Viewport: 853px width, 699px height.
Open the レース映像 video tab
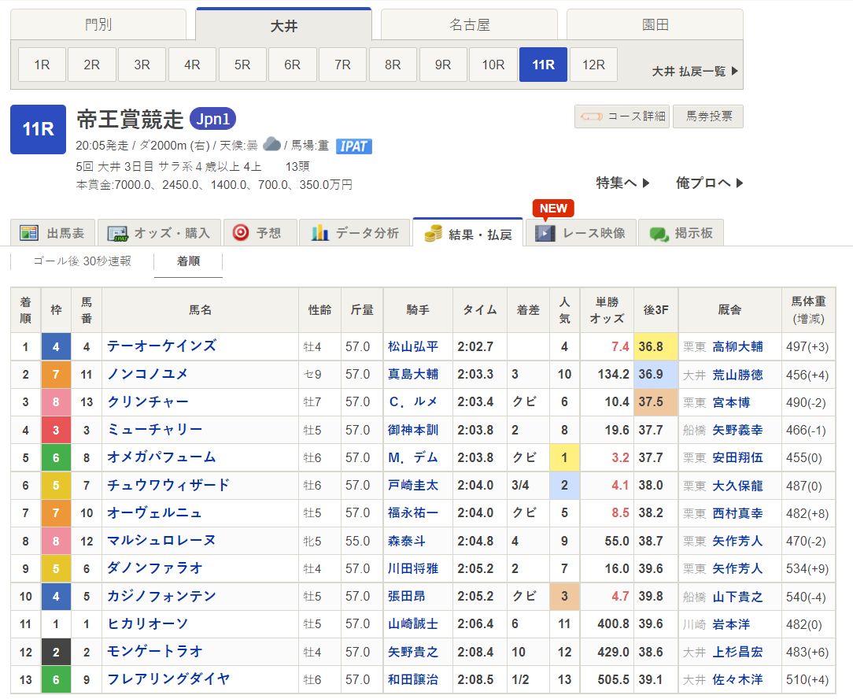[581, 233]
